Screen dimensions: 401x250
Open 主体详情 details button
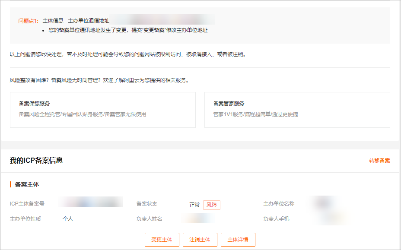pos(238,240)
